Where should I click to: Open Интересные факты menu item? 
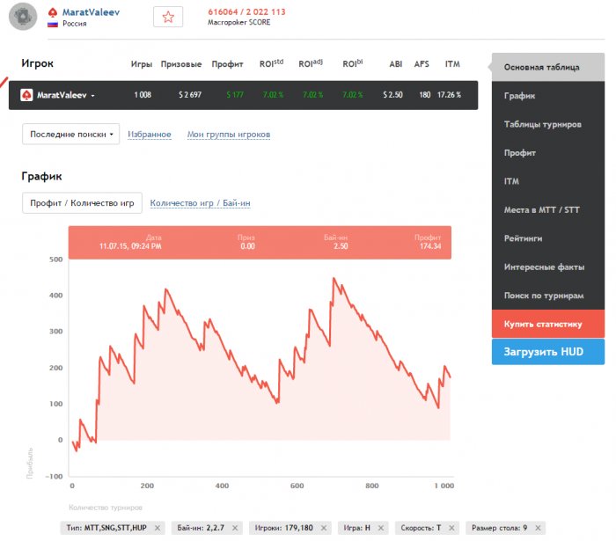tap(548, 267)
